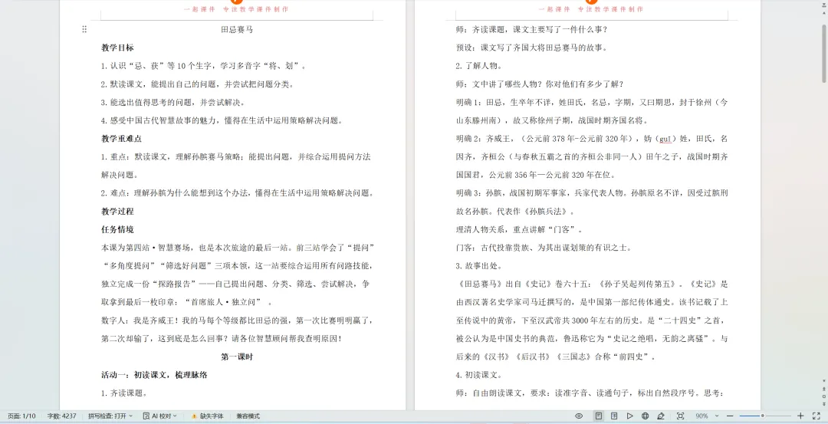The height and width of the screenshot is (424, 828).
Task: Click the document title 田忌赛马
Action: pos(237,30)
